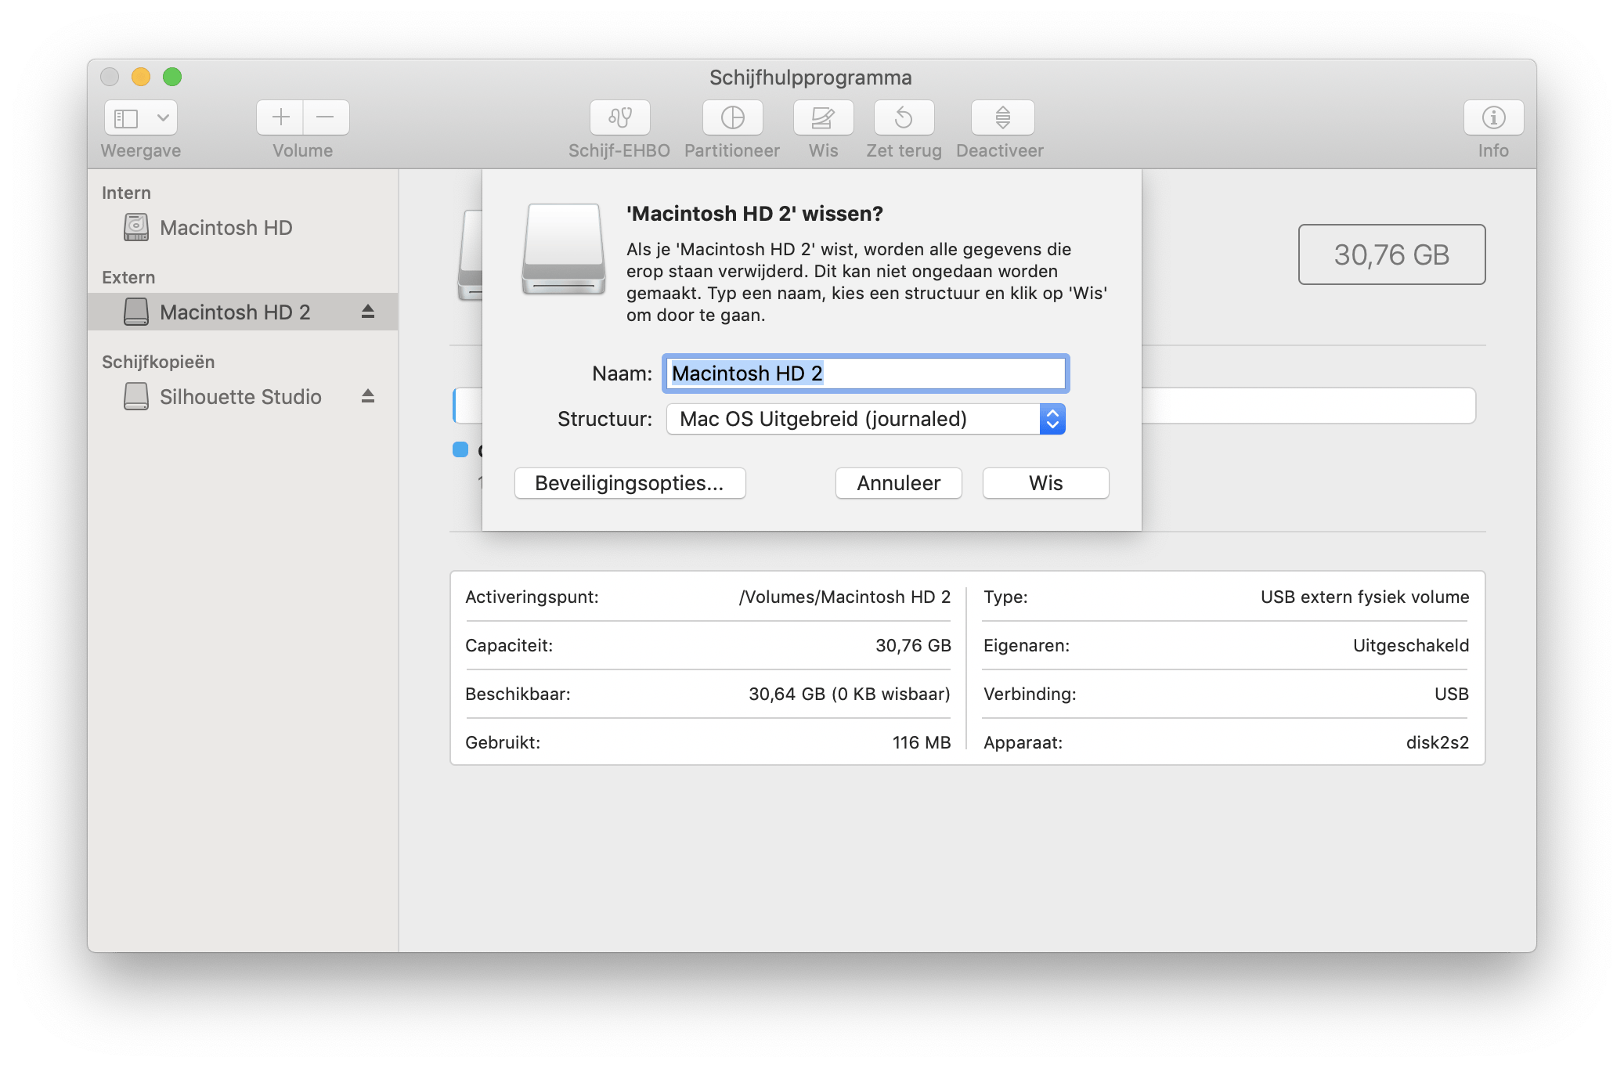Click the Wis erase toolbar icon

click(822, 117)
